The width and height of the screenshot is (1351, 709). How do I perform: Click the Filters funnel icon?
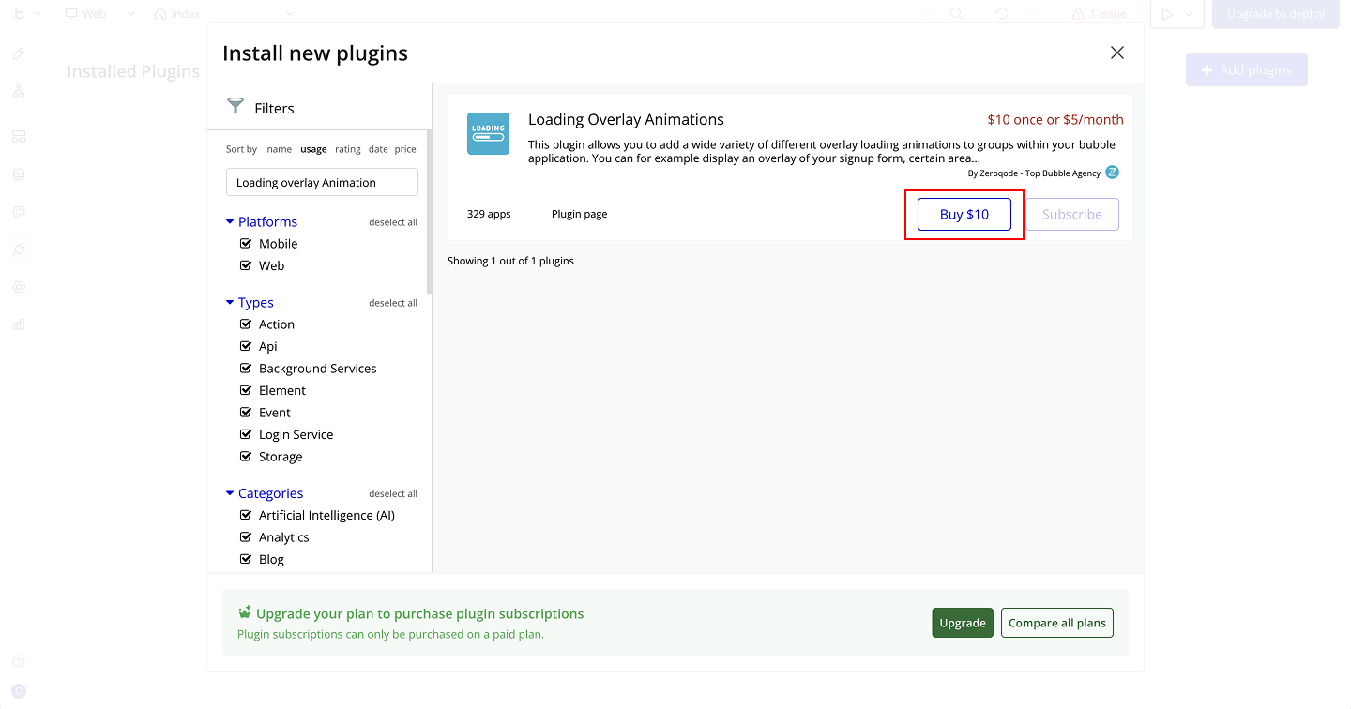pos(235,107)
